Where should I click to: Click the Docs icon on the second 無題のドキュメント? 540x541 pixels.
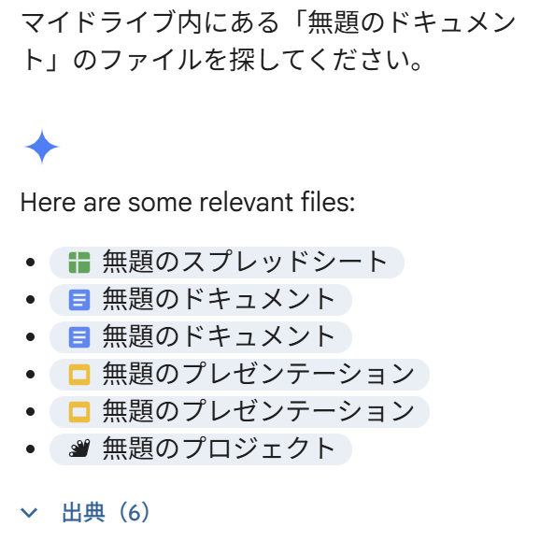pyautogui.click(x=79, y=337)
